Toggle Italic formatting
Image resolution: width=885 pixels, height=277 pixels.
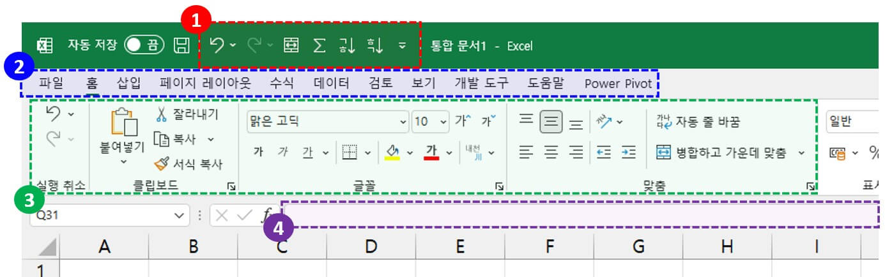[x=283, y=153]
